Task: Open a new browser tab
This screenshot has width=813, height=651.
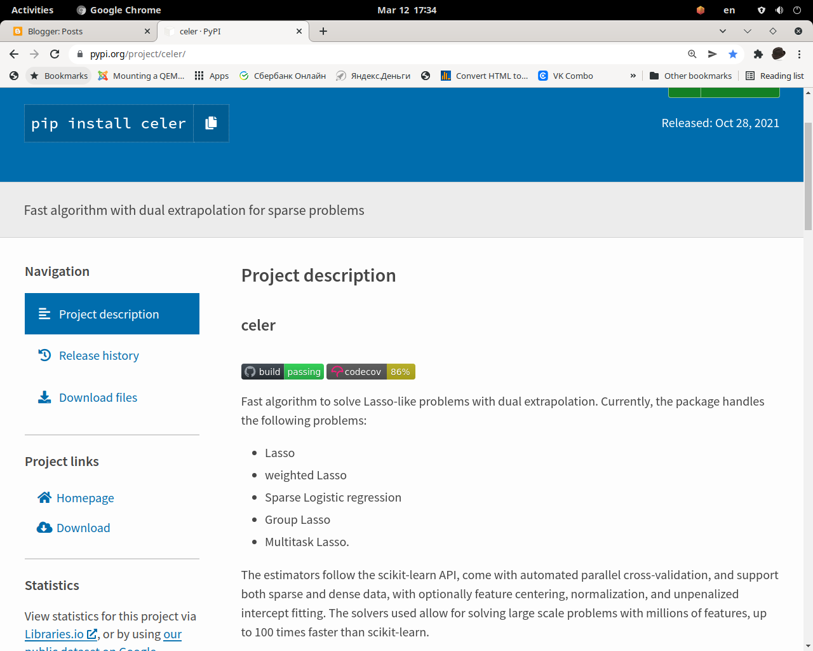Action: pos(323,31)
